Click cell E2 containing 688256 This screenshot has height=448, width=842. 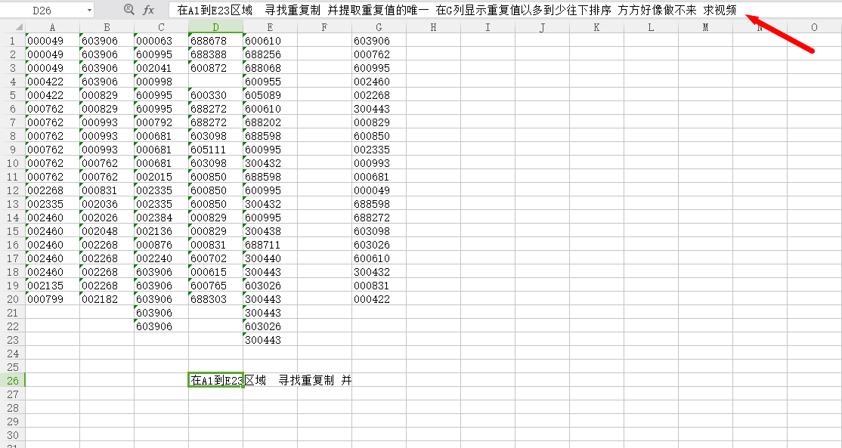click(x=270, y=54)
